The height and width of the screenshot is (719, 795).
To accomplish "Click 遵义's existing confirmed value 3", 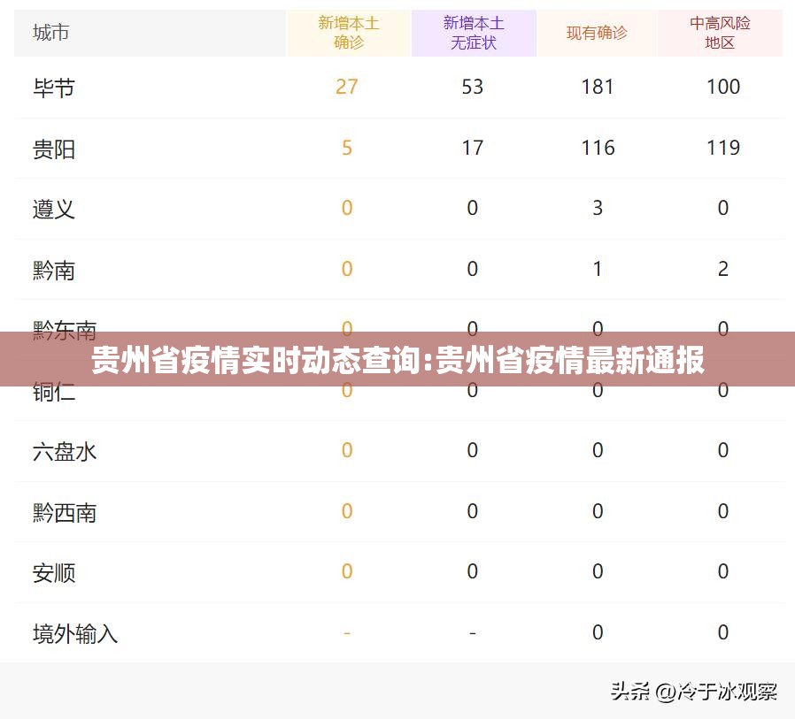I will [x=598, y=208].
